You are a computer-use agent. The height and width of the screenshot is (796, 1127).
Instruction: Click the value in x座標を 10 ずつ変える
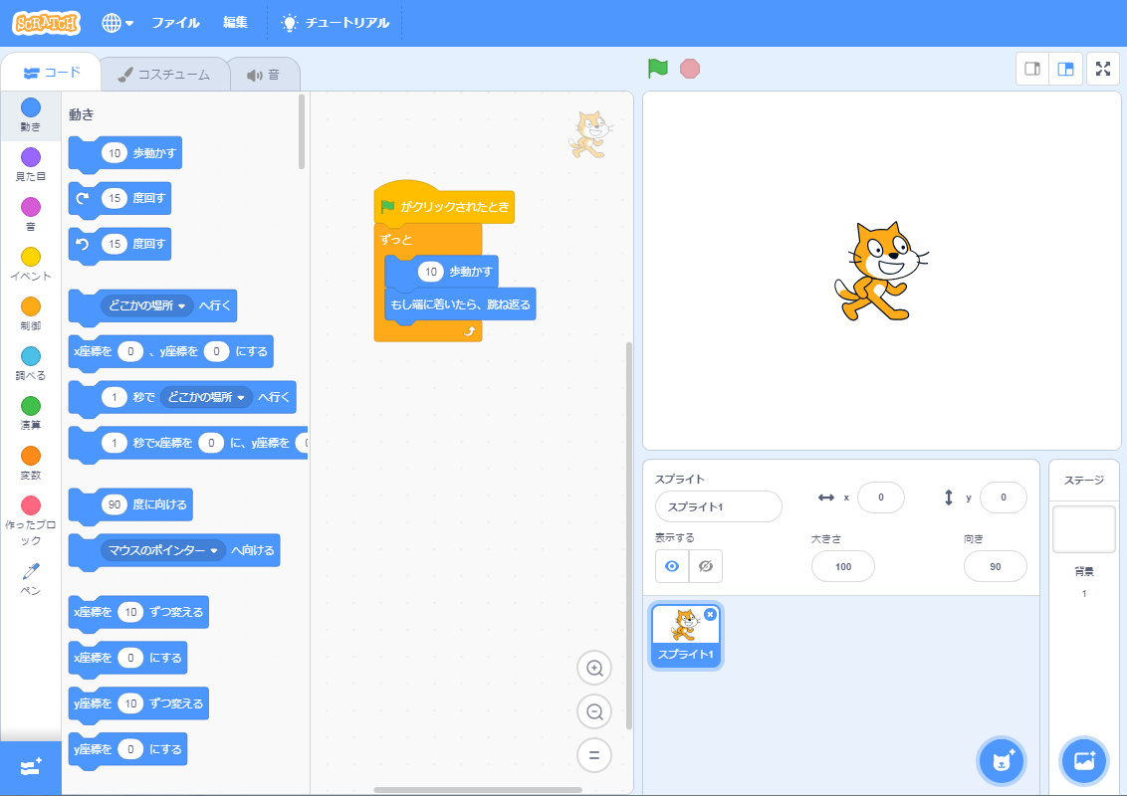[x=130, y=612]
